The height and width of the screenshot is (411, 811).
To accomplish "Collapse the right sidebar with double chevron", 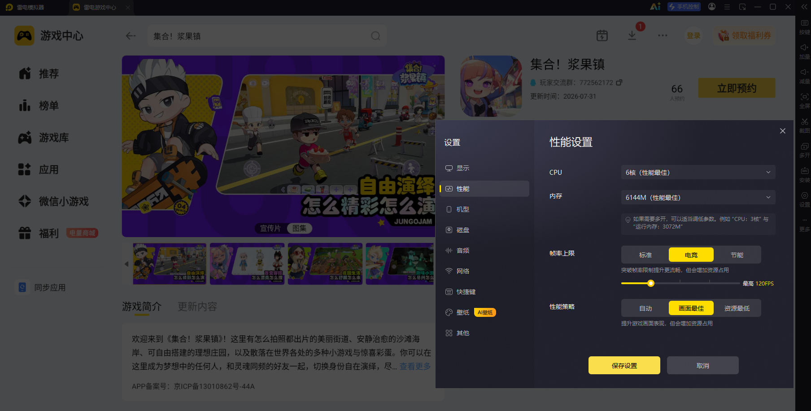I will (804, 7).
